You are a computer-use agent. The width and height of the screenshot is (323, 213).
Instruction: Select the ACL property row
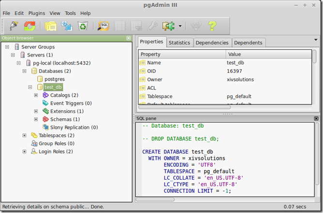pos(225,88)
